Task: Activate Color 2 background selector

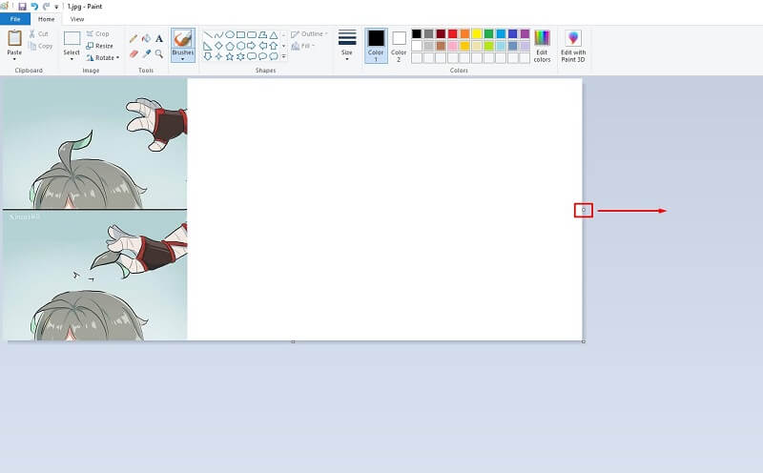Action: point(399,45)
